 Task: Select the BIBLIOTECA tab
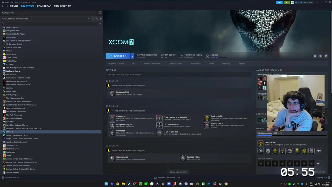(x=28, y=6)
